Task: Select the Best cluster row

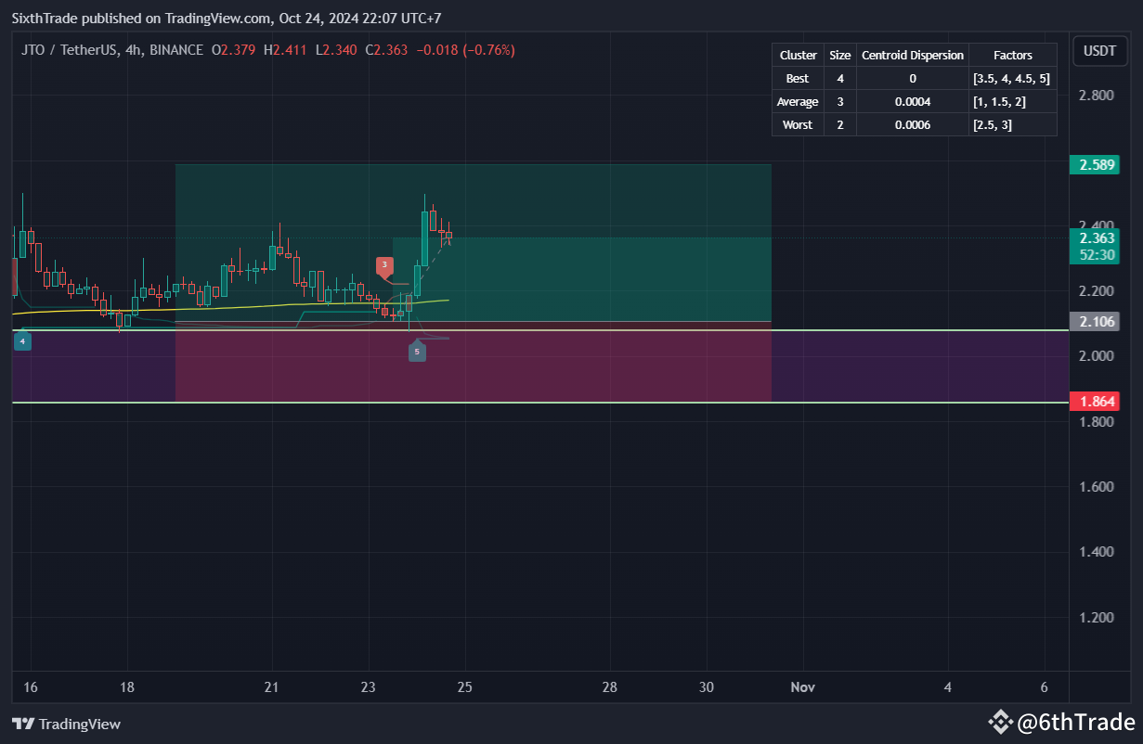Action: click(x=797, y=78)
